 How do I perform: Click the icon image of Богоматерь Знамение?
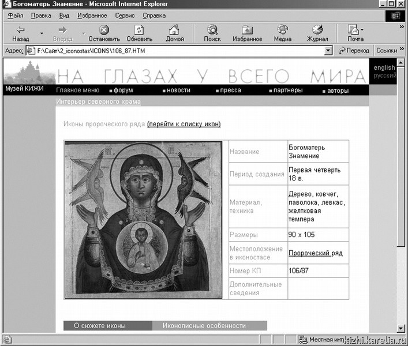pos(143,220)
